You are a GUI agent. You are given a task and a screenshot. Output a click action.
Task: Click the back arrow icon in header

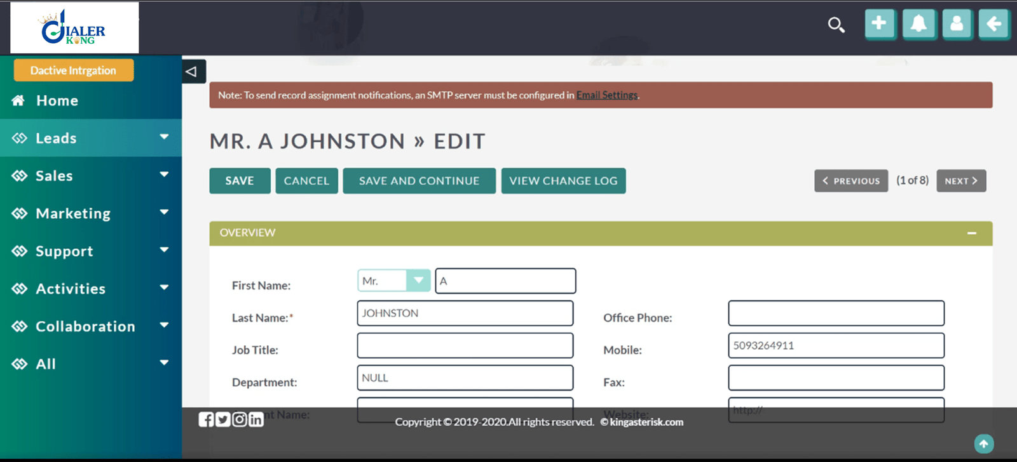pyautogui.click(x=994, y=24)
